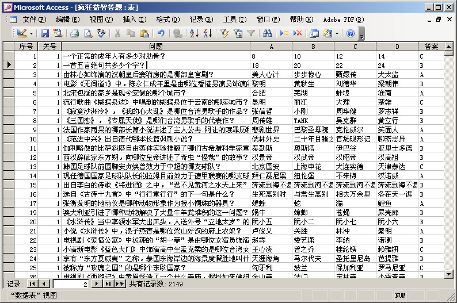Open the 格式(O) menu

168,20
